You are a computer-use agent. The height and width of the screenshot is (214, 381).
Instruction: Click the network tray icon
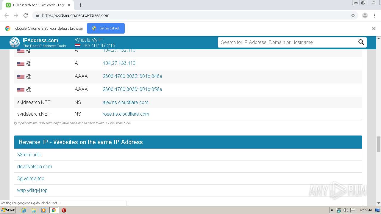click(338, 210)
